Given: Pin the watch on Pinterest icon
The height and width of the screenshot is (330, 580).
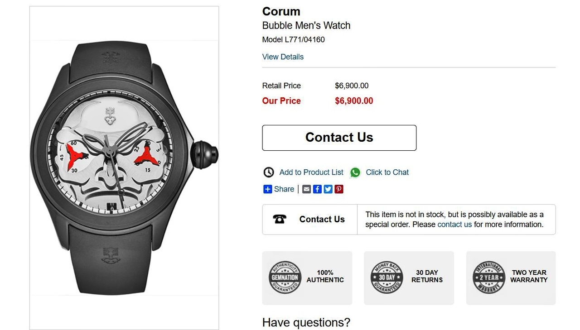Looking at the screenshot, I should point(339,189).
